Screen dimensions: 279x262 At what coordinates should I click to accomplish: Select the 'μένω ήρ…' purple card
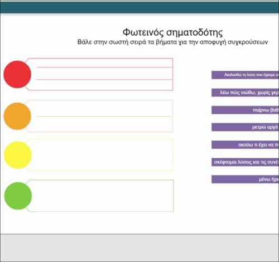[245, 179]
